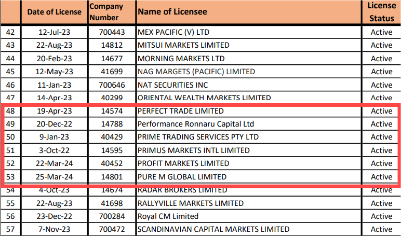
Task: Select the PURE M GLOBAL LIMITED cell
Action: point(182,177)
